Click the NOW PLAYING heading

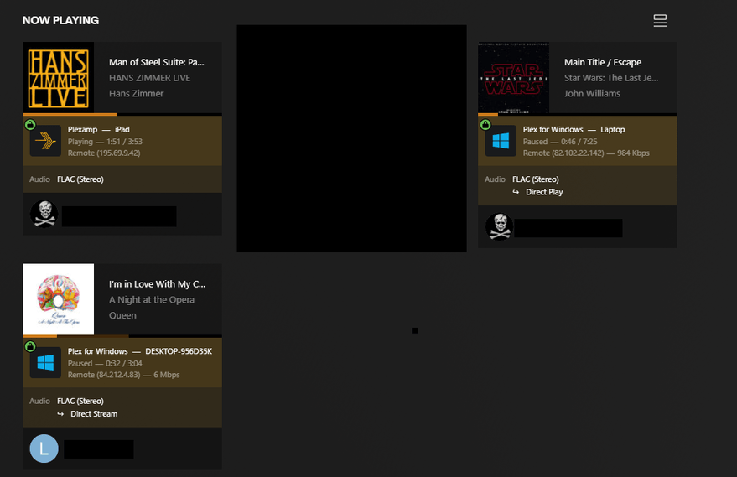coord(60,20)
